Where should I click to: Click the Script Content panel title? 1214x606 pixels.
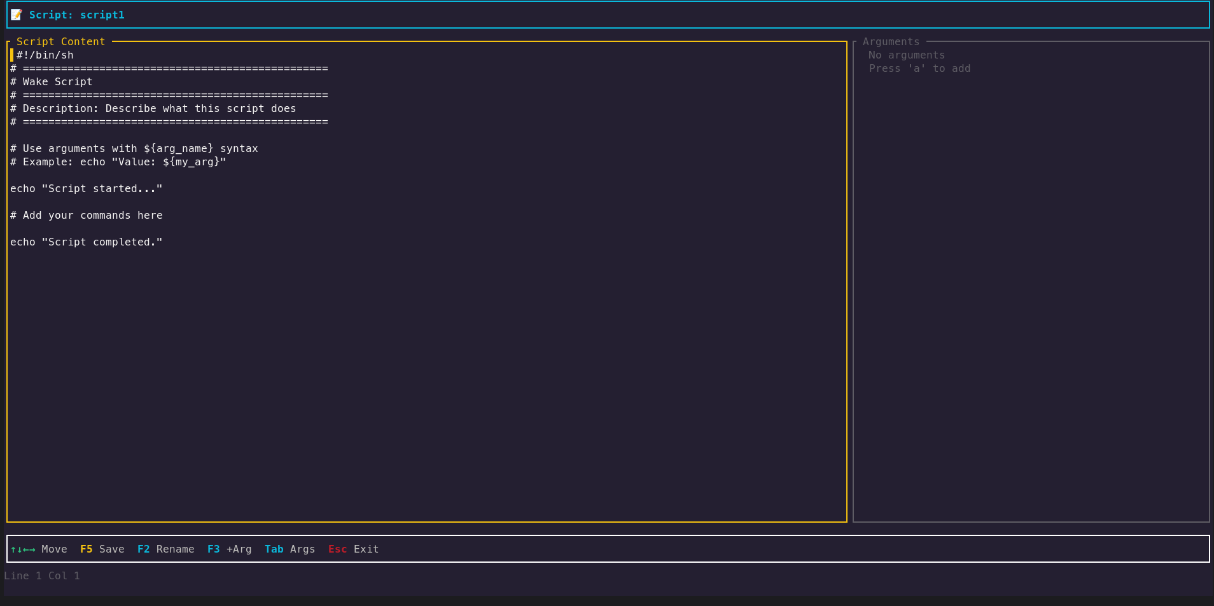[61, 41]
